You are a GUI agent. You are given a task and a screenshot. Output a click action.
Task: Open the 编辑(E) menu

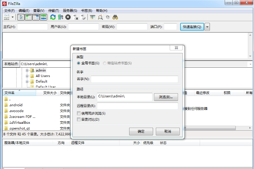24,11
